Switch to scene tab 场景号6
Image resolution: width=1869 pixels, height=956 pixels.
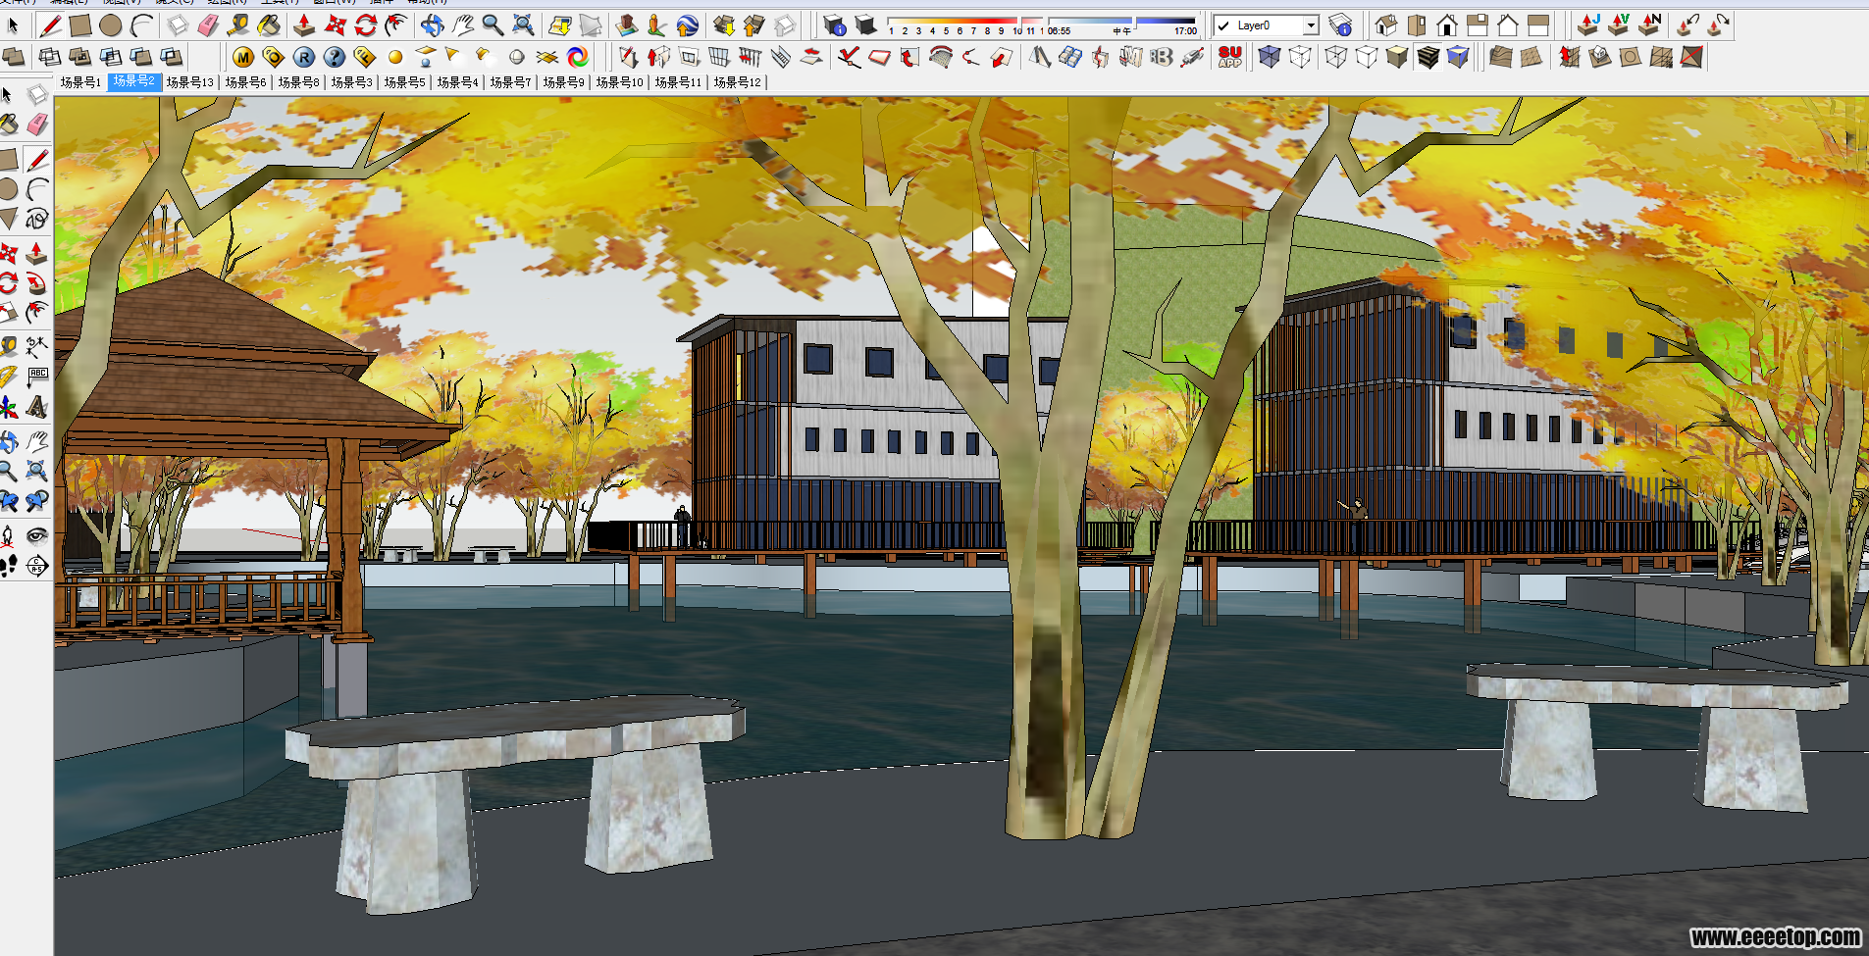[x=245, y=82]
